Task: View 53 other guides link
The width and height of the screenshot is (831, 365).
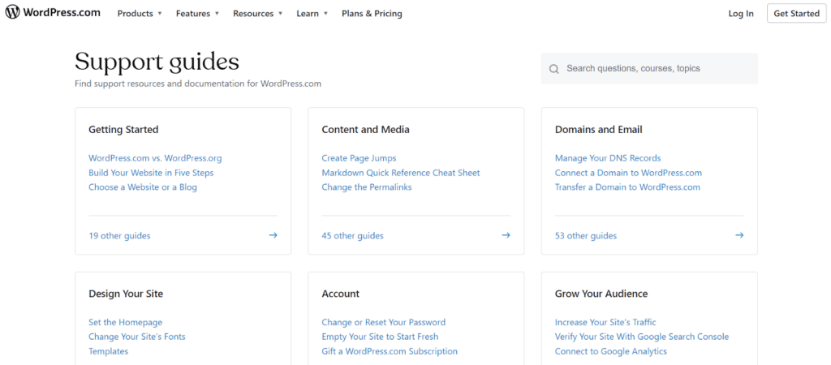Action: [x=586, y=236]
